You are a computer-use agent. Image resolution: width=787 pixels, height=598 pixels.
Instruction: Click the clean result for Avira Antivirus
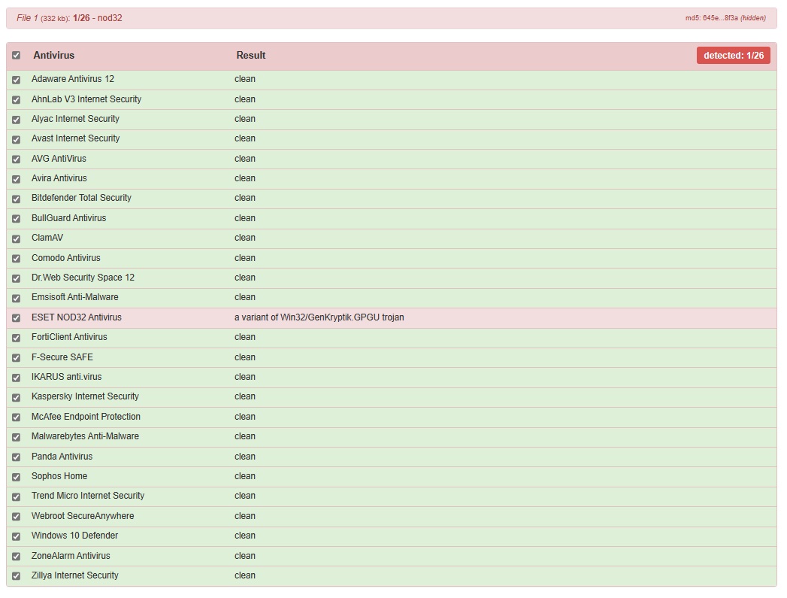tap(245, 178)
